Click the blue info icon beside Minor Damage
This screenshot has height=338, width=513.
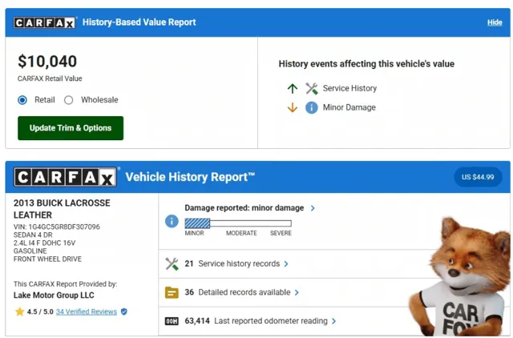(x=311, y=107)
